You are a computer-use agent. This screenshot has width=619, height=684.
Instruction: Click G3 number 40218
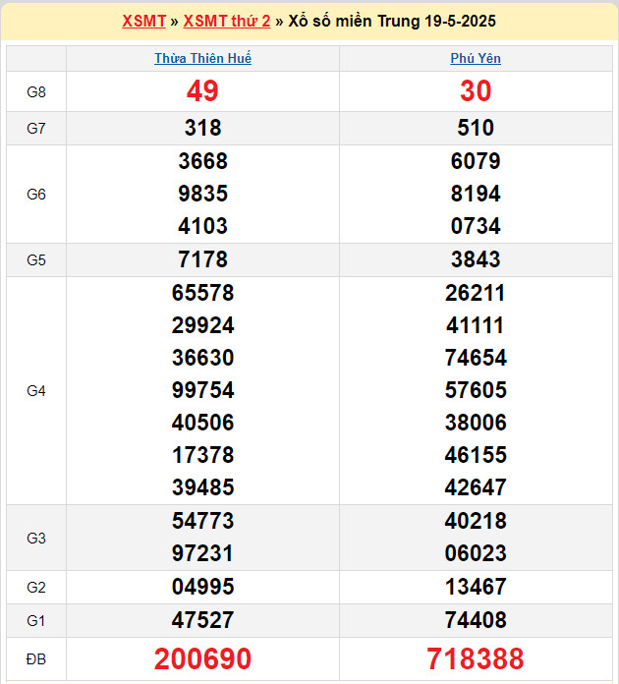coord(476,521)
